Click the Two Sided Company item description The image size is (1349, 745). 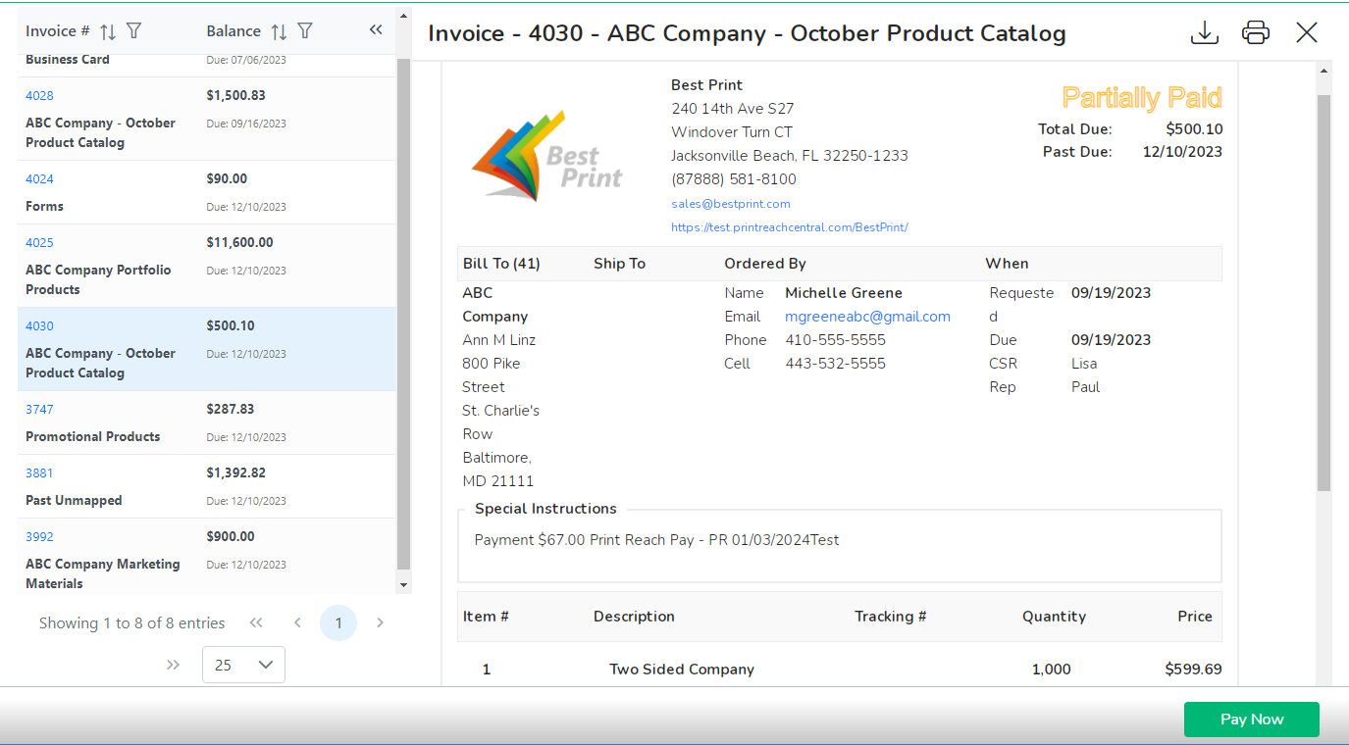click(682, 670)
